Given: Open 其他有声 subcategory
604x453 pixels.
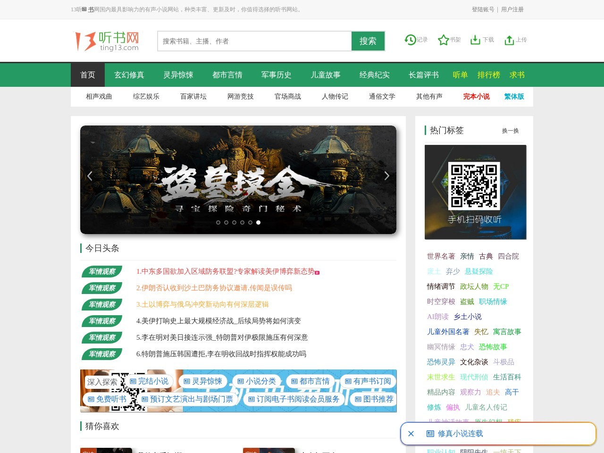Looking at the screenshot, I should tap(429, 96).
